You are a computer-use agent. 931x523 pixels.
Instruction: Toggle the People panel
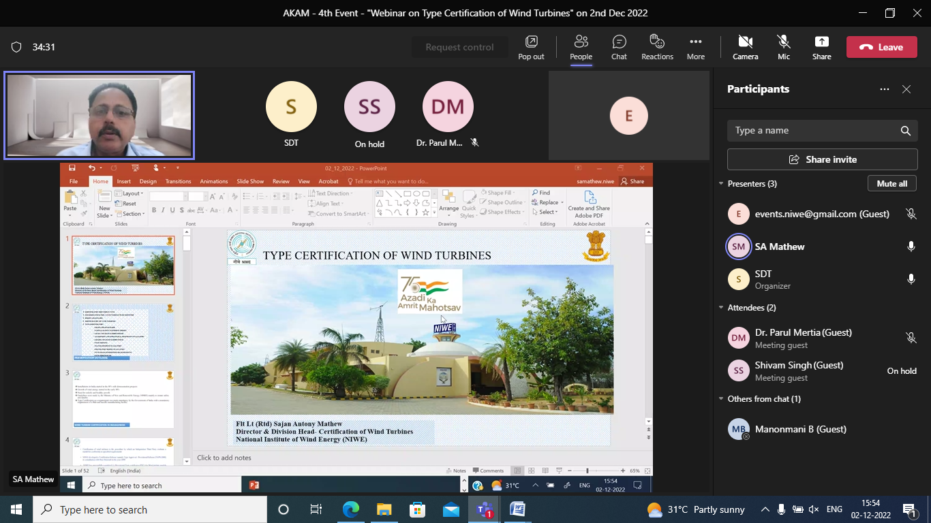pos(581,47)
